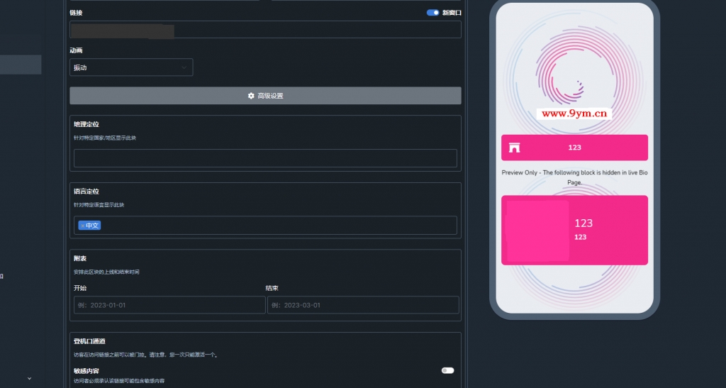Click the gear icon beside 高级设置

(x=251, y=96)
